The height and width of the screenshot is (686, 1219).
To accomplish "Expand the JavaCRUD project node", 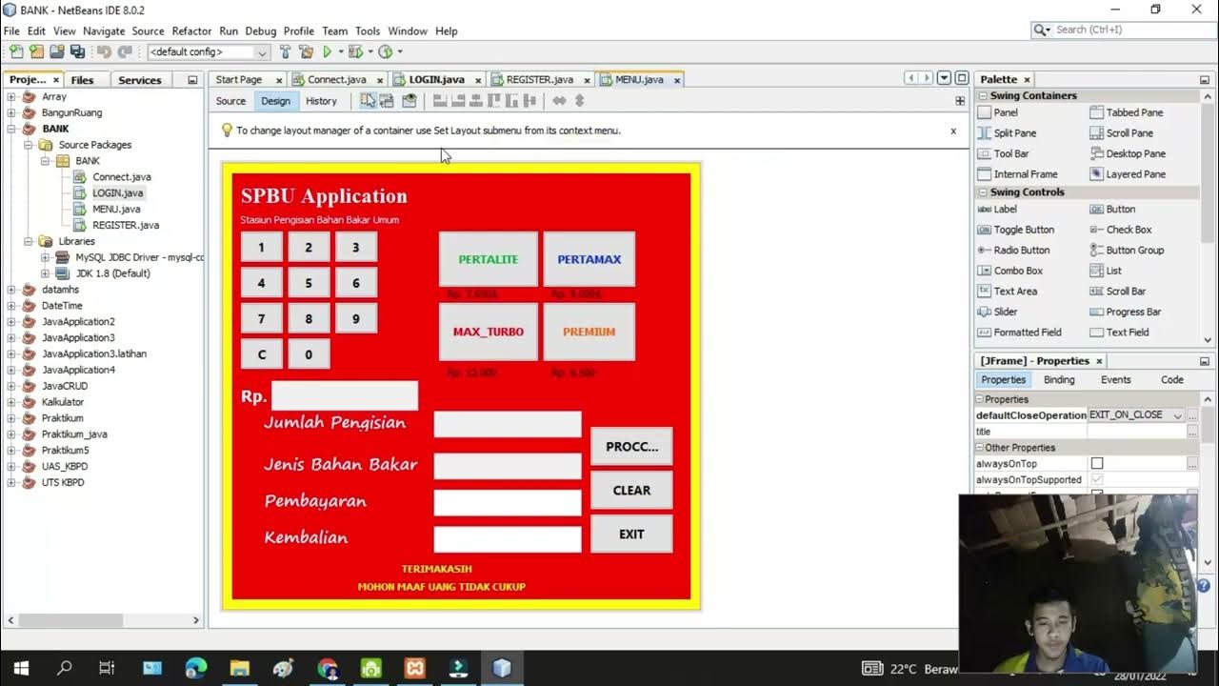I will (x=11, y=386).
